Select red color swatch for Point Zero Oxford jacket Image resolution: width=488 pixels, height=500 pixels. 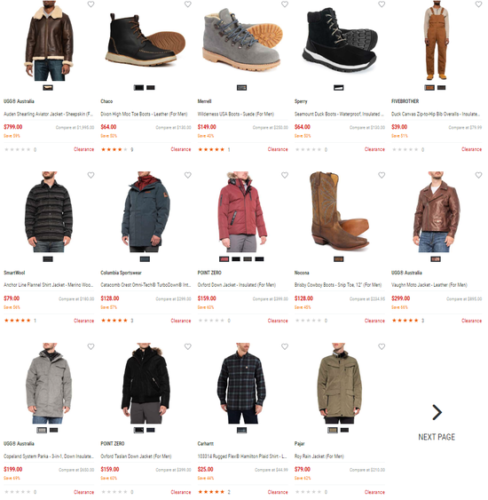224,259
